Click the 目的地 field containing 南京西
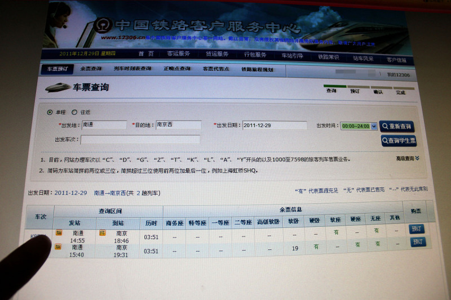451x300 pixels. 179,125
